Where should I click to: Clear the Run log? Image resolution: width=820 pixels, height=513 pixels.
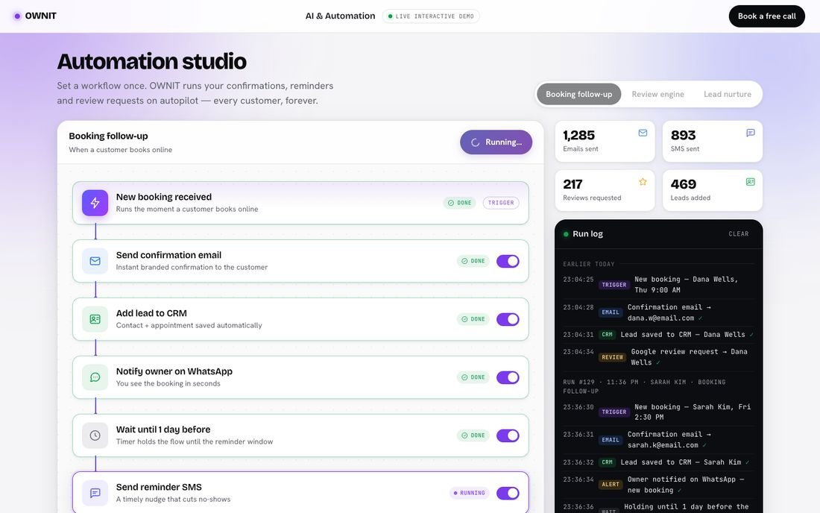739,233
